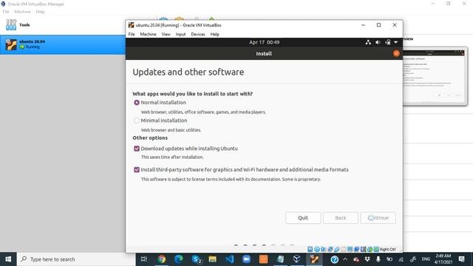Select Normal installation radio button
This screenshot has width=473, height=266.
(137, 103)
